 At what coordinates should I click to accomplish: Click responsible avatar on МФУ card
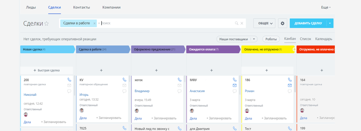click(x=192, y=111)
